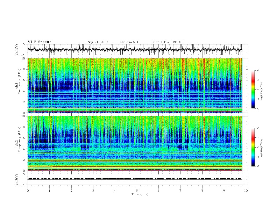The width and height of the screenshot is (277, 214).
Task: Click the time axis tick '5'
Action: pyautogui.click(x=137, y=191)
